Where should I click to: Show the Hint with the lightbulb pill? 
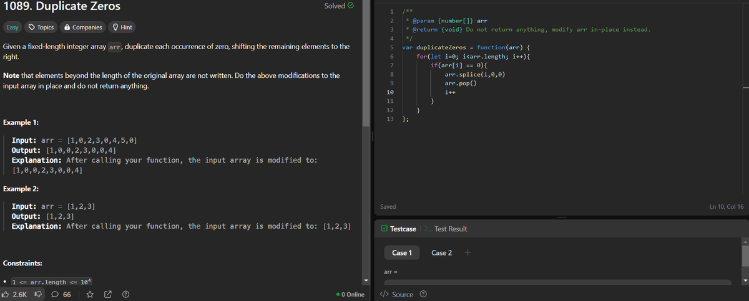click(x=121, y=27)
